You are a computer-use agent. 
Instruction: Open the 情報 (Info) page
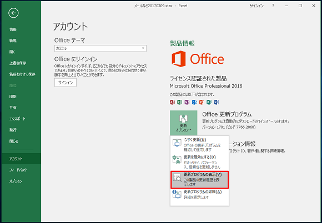pos(13,29)
